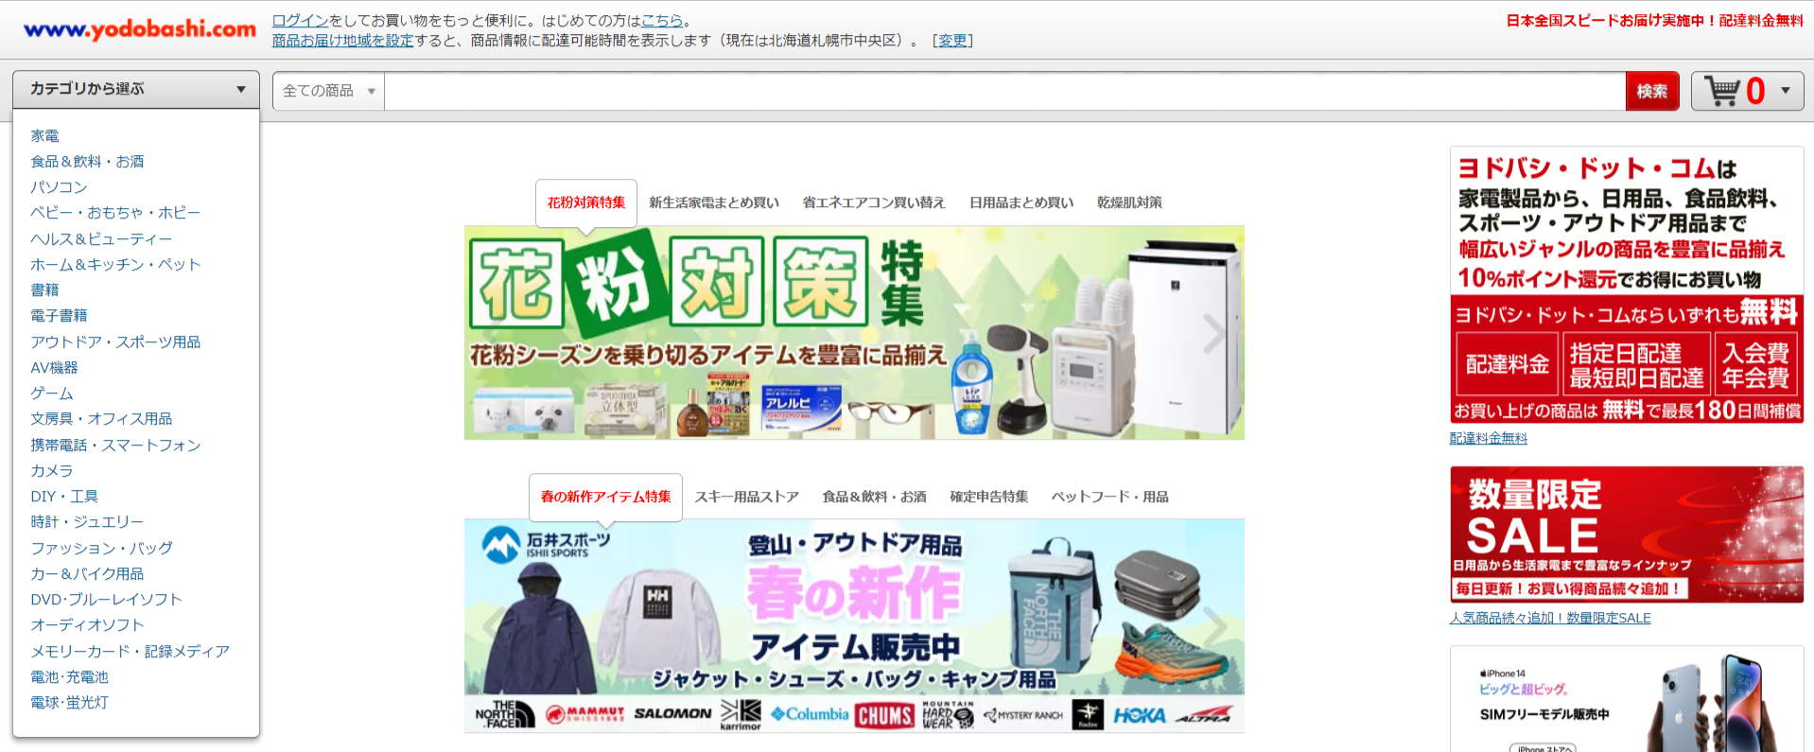
Task: Open the 数量限定 SALE banner
Action: click(1627, 534)
